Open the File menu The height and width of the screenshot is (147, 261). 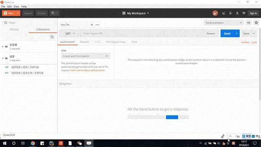pos(3,7)
